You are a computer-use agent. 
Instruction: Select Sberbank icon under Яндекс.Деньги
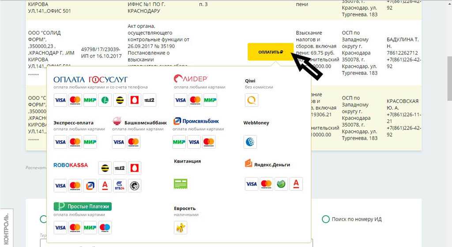(x=281, y=184)
